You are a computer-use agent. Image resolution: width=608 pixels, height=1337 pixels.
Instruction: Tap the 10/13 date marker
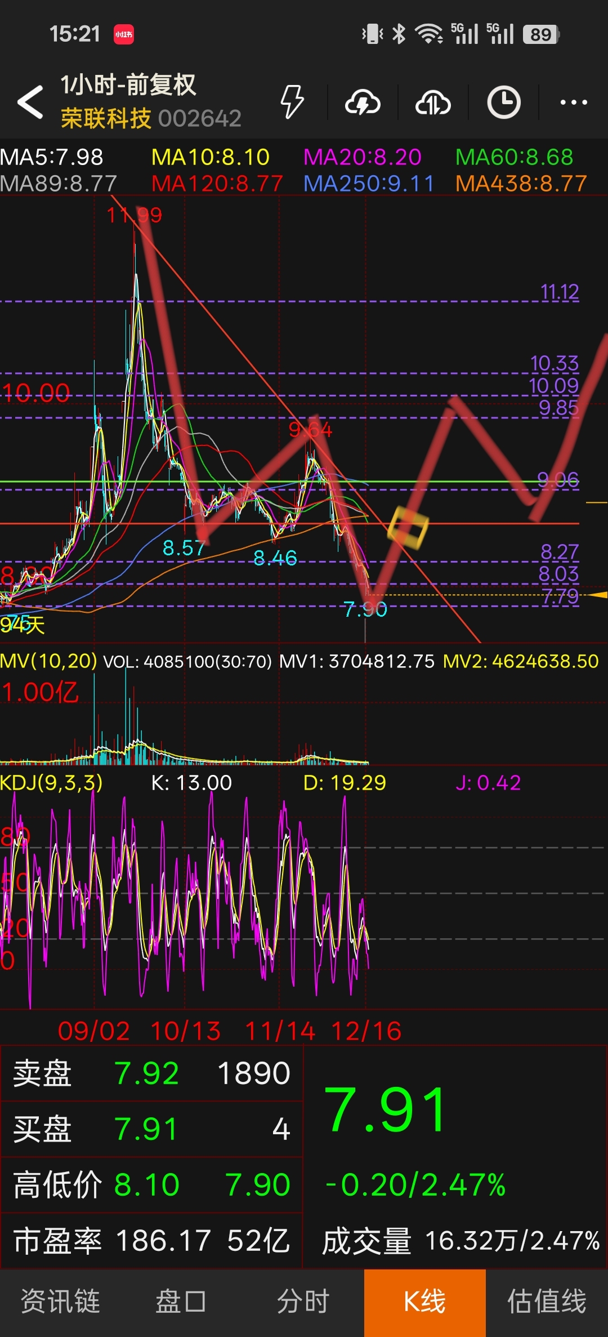186,1031
